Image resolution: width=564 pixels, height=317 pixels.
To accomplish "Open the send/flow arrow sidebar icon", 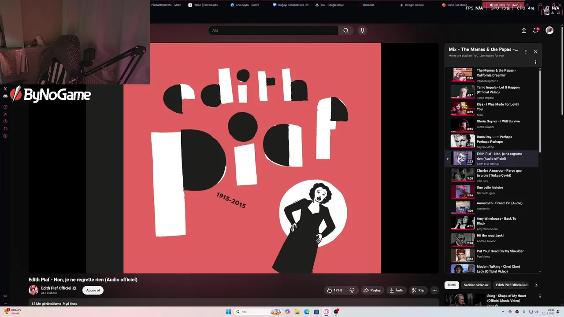I will click(x=5, y=114).
